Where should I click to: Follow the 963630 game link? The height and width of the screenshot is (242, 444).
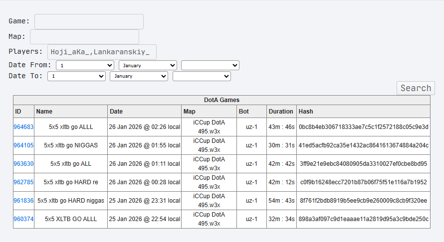coord(23,164)
